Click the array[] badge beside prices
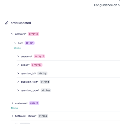Image resolution: width=120 pixels, height=124 pixels. (37, 65)
